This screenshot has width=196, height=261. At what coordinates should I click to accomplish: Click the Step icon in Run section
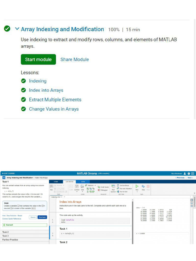pyautogui.click(x=143, y=186)
